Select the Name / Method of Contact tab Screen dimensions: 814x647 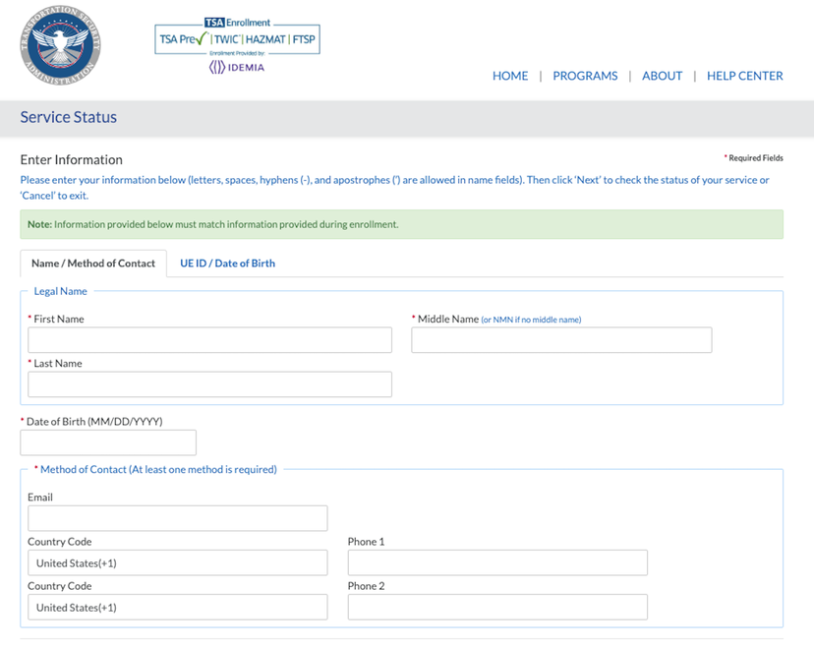click(x=92, y=263)
